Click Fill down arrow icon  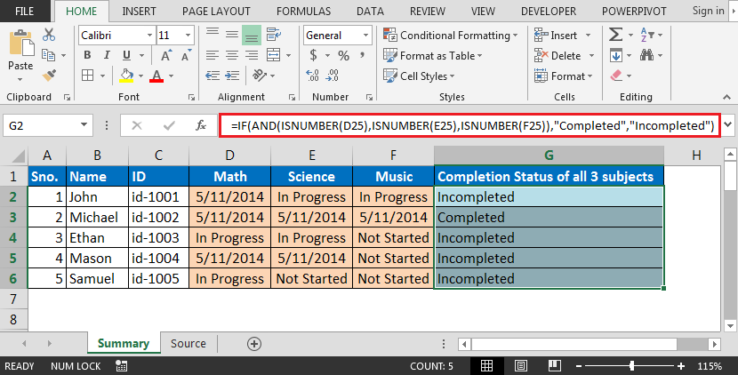pyautogui.click(x=615, y=55)
